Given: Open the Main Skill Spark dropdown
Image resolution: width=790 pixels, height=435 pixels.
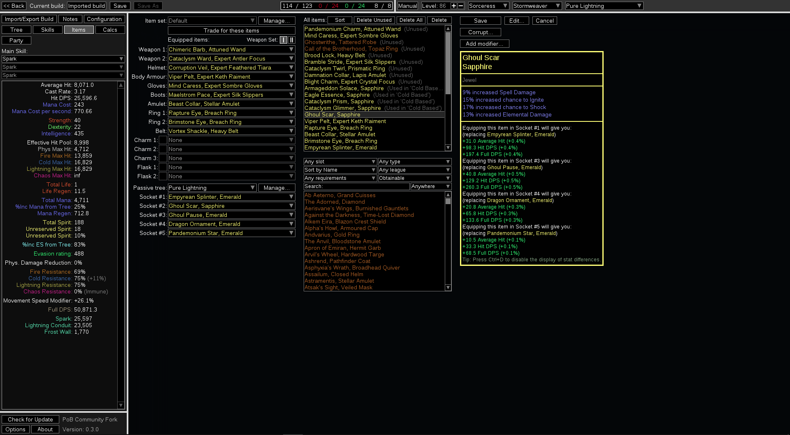Looking at the screenshot, I should 63,58.
